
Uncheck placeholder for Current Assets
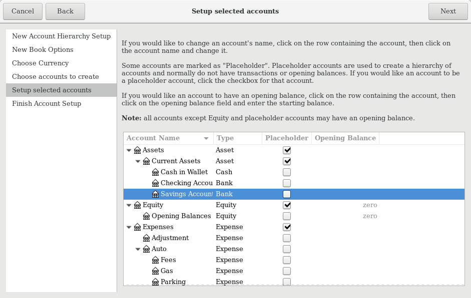(x=287, y=161)
